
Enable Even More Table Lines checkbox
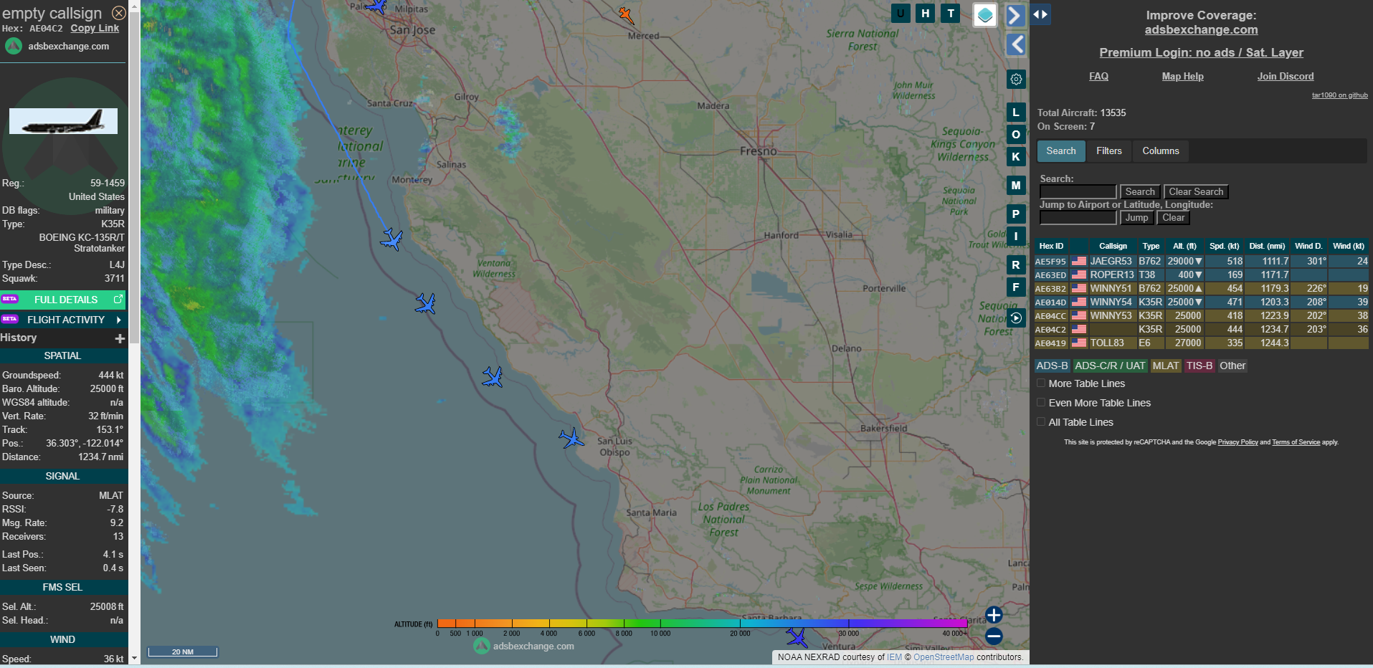pos(1041,403)
